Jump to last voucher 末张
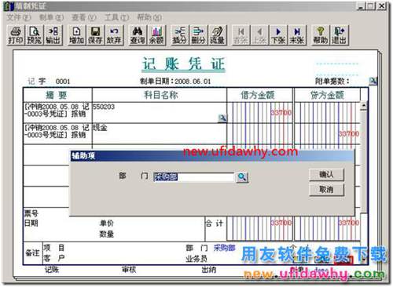Screen dimensions: 393x287 297,35
